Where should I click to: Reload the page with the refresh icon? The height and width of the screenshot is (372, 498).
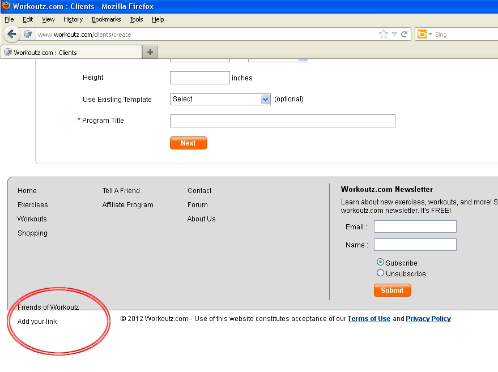click(404, 35)
